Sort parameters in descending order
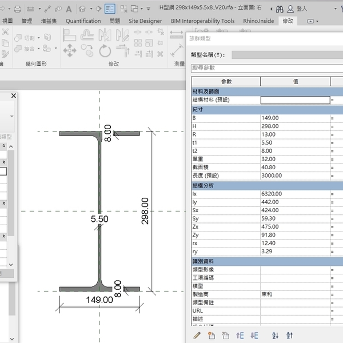The height and width of the screenshot is (343, 343). (x=289, y=336)
